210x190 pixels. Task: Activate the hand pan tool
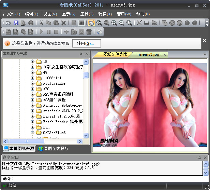point(91,23)
